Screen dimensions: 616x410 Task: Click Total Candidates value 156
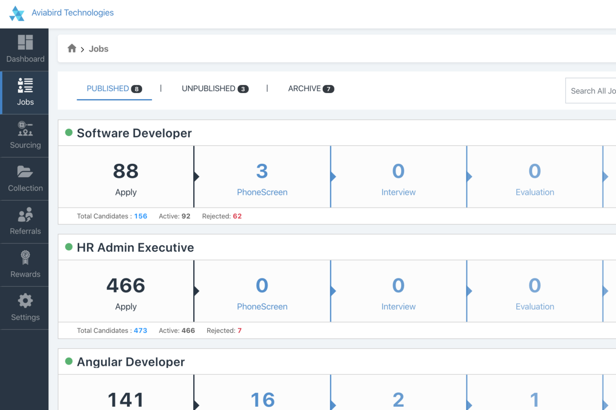pos(141,216)
